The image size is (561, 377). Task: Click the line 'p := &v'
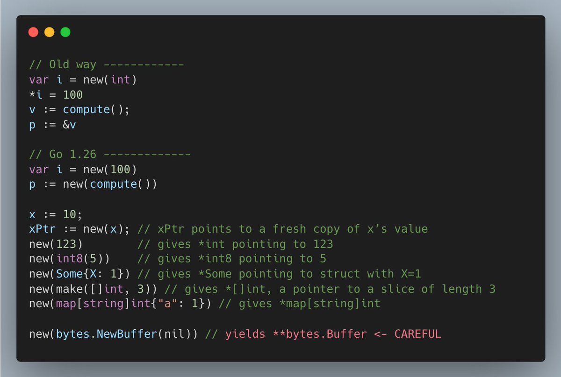52,124
